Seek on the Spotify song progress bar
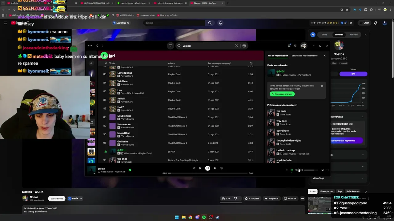The image size is (394, 221). (x=208, y=173)
